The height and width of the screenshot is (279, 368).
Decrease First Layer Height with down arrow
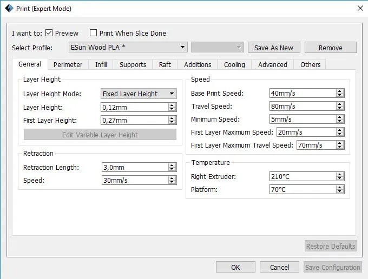point(172,122)
